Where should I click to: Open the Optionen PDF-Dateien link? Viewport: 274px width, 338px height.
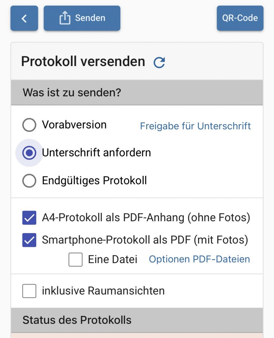(x=199, y=259)
